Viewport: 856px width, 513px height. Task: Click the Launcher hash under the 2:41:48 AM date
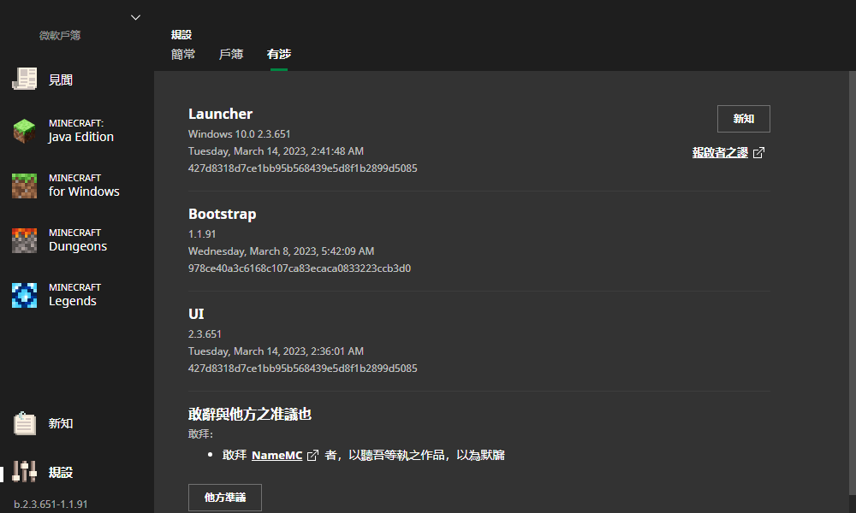coord(302,168)
